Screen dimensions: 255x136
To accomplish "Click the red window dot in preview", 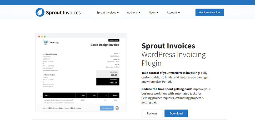I will (x=39, y=36).
